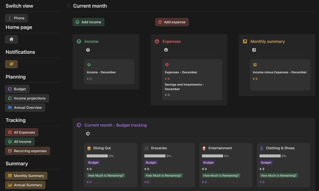This screenshot has width=319, height=191.
Task: Open Recurring expenses
Action: pyautogui.click(x=28, y=151)
